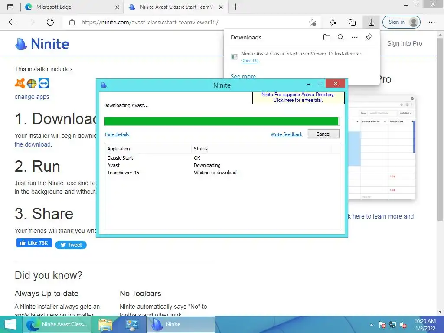Open Edge Settings and more menu
The width and height of the screenshot is (444, 333).
(x=432, y=22)
